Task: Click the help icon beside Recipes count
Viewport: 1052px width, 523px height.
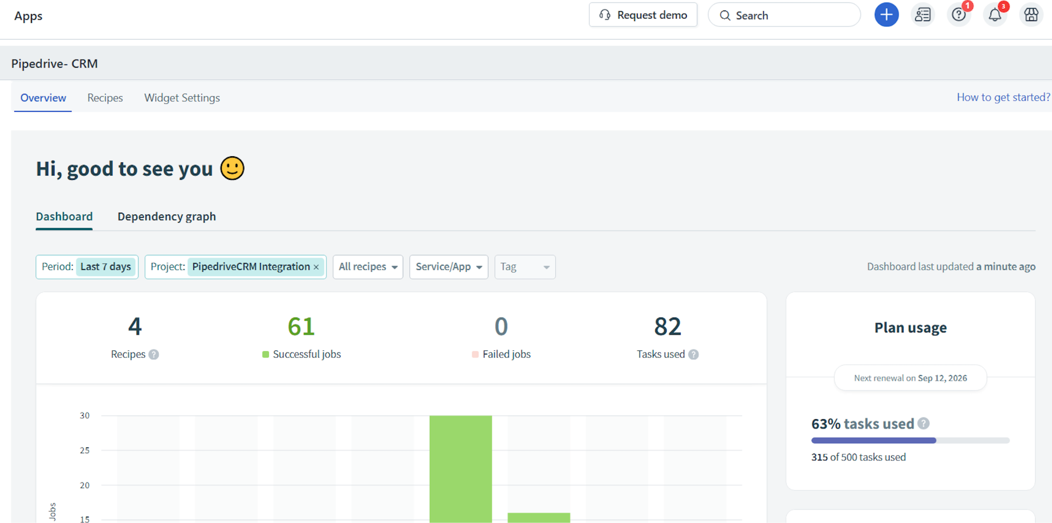Action: (154, 354)
